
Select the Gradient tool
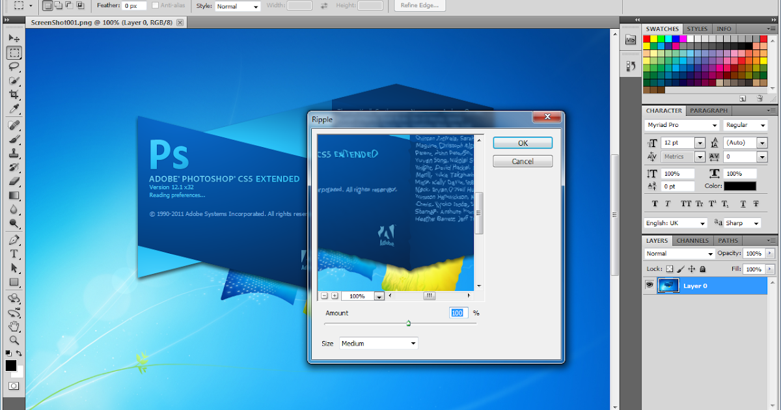click(14, 195)
